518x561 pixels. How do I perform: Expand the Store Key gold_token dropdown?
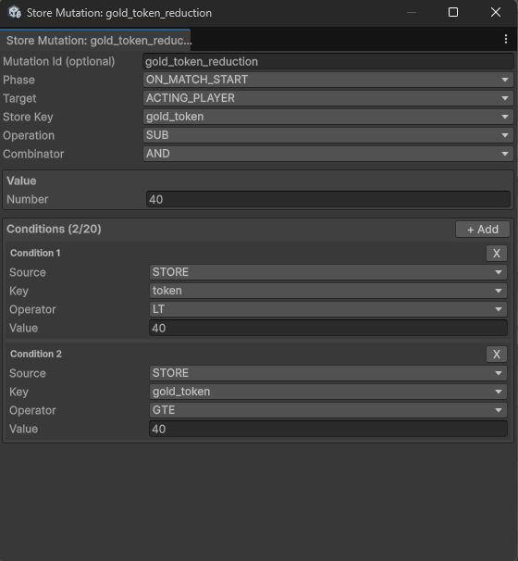pos(327,117)
